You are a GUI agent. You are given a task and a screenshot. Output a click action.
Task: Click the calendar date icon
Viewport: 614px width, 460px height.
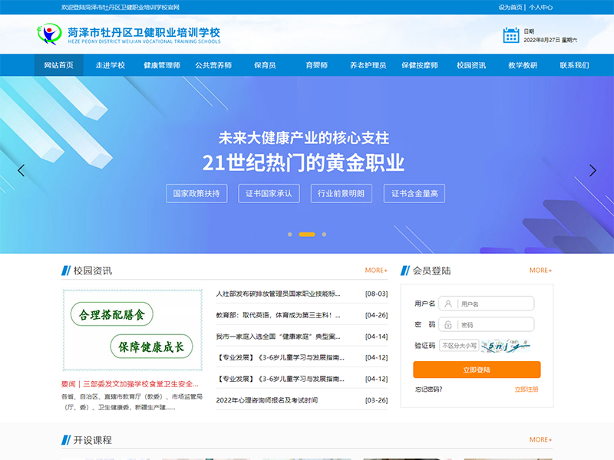[511, 34]
